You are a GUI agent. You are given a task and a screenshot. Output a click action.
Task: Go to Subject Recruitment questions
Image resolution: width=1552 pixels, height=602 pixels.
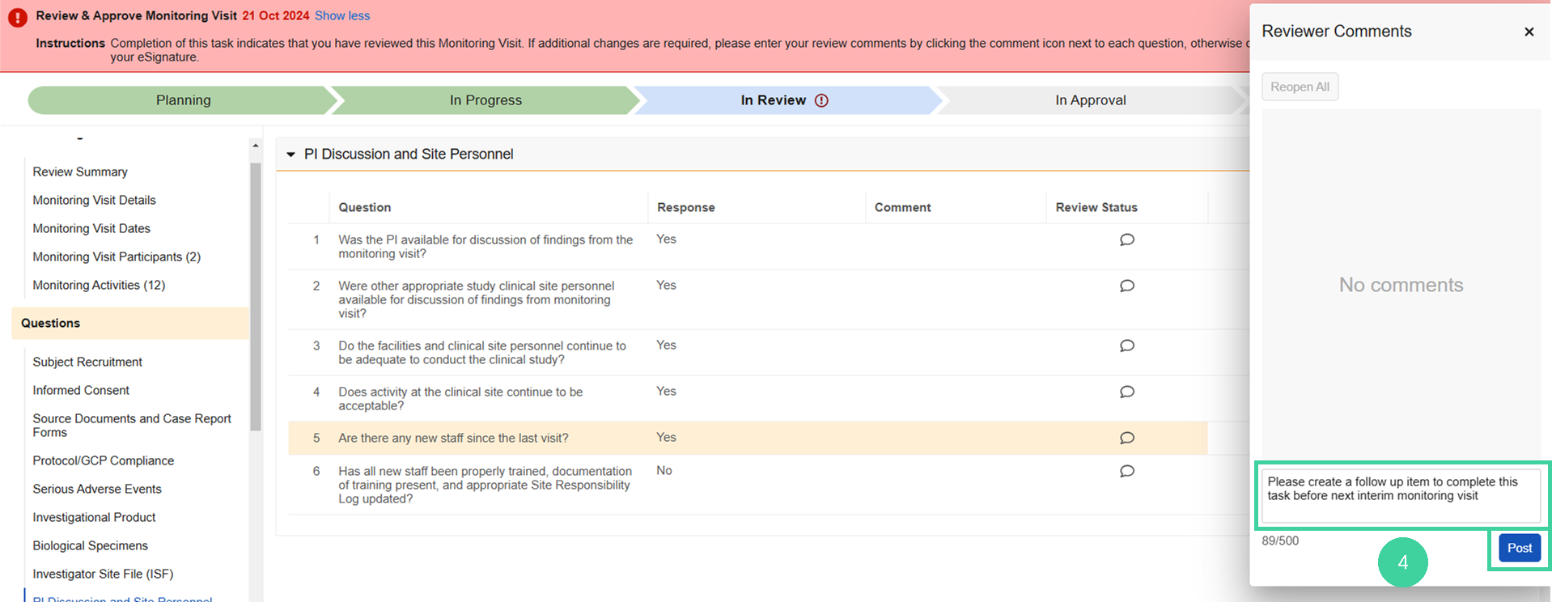click(x=87, y=362)
